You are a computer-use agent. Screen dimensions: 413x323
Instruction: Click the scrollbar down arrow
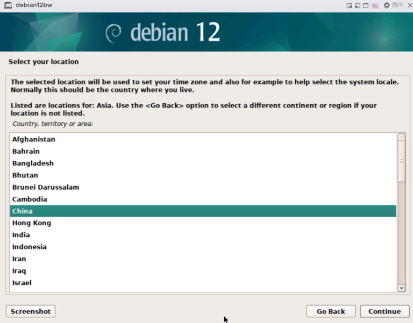[401, 288]
